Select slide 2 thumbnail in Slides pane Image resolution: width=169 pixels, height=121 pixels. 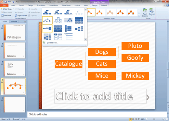point(14,51)
